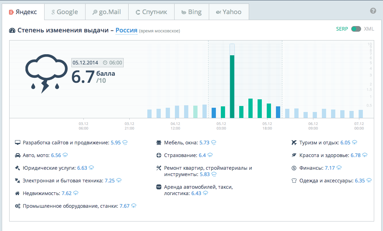The image size is (383, 231).
Task: Click the tallest green bar in chart
Action: [x=232, y=86]
